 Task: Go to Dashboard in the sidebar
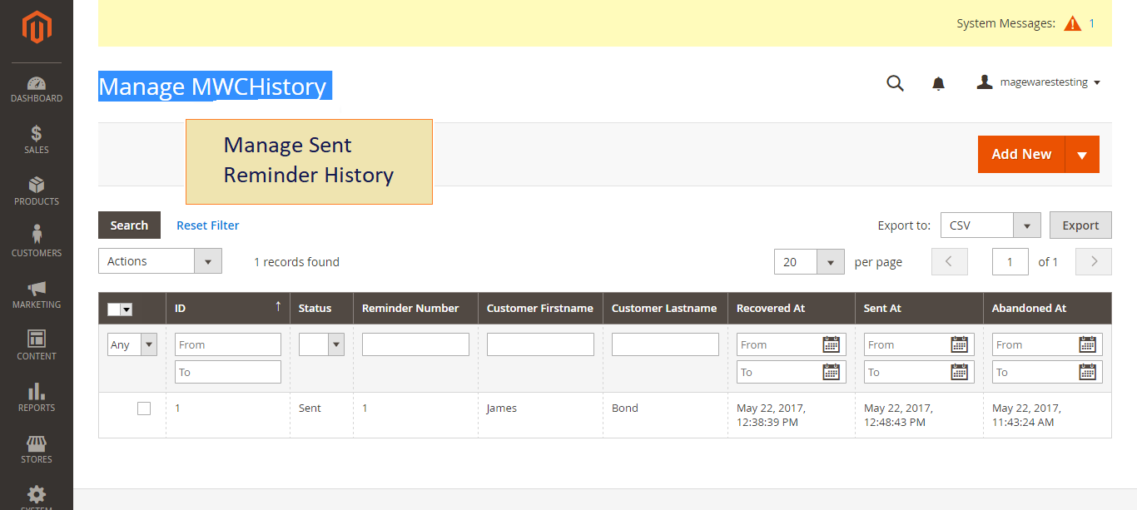click(x=37, y=98)
